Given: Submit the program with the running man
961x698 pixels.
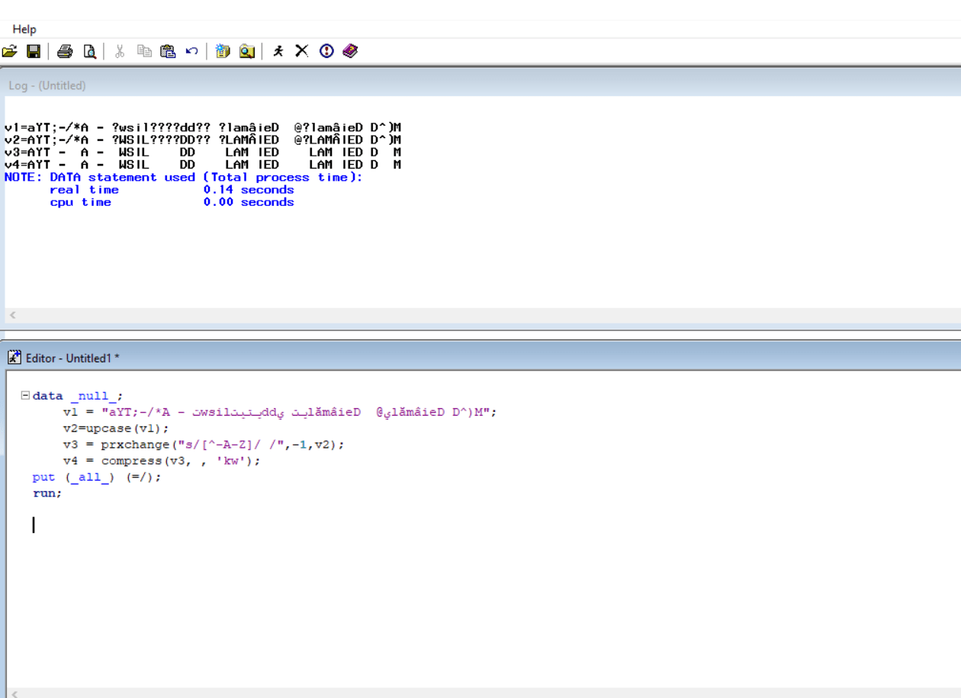Looking at the screenshot, I should point(278,51).
